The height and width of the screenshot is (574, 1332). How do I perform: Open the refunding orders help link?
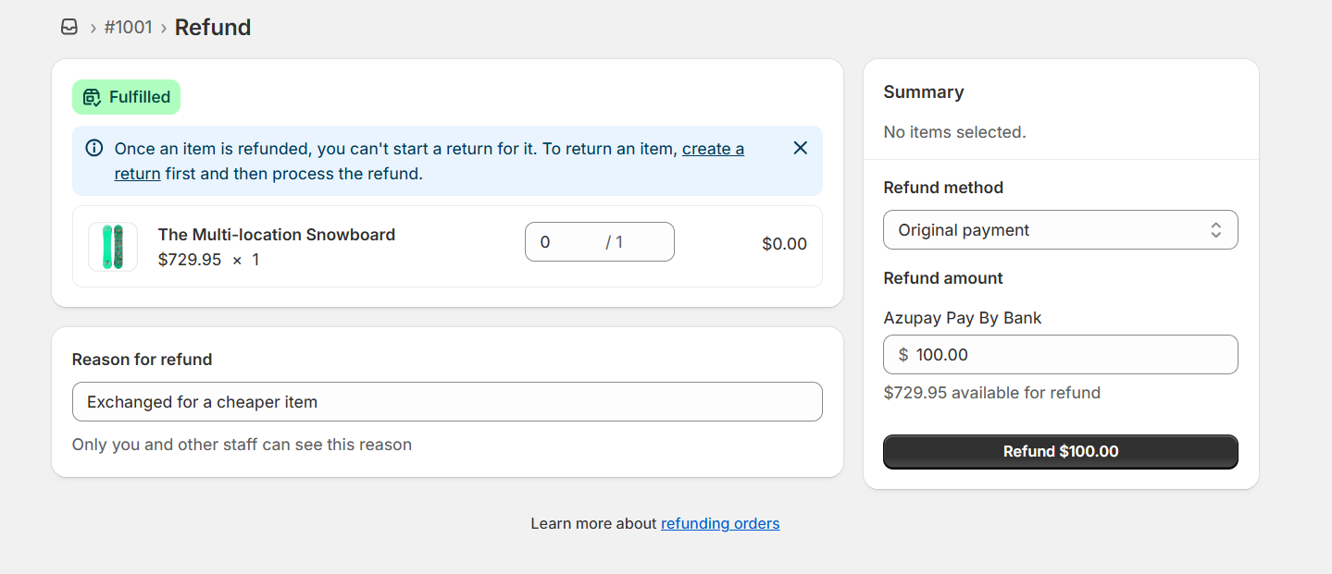coord(720,524)
